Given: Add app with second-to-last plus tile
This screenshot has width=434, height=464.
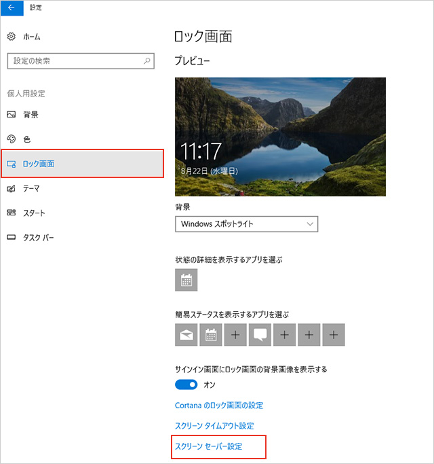Looking at the screenshot, I should point(309,335).
